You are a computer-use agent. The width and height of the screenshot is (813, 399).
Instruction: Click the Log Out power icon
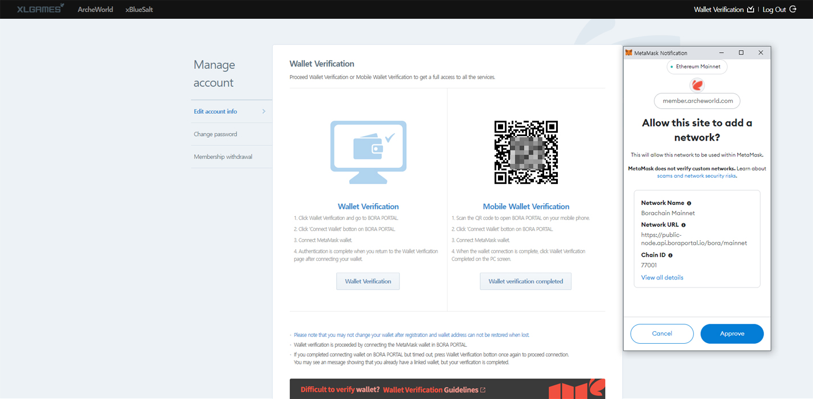click(792, 9)
